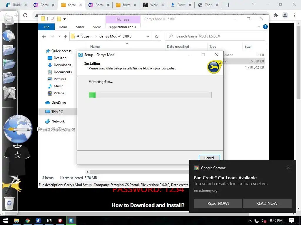Open a new Chrome tab
The height and width of the screenshot is (225, 301).
coord(228,5)
